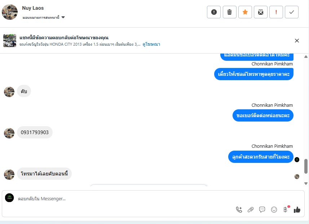The image size is (309, 224).
Task: Delete conversation using the trash icon
Action: coord(229,12)
